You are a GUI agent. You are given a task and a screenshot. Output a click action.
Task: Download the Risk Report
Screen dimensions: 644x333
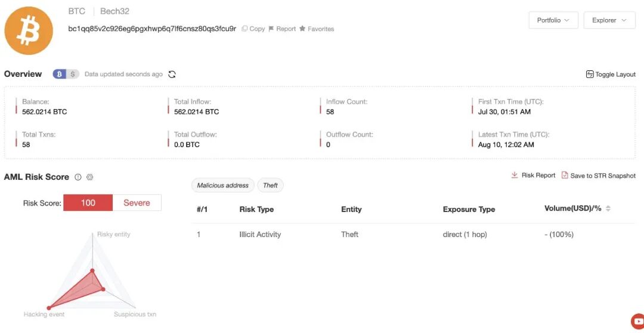point(533,175)
